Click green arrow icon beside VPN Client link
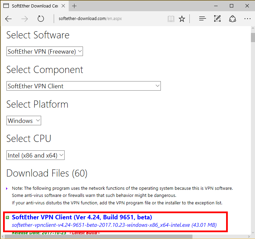The image size is (255, 239). click(x=7, y=217)
